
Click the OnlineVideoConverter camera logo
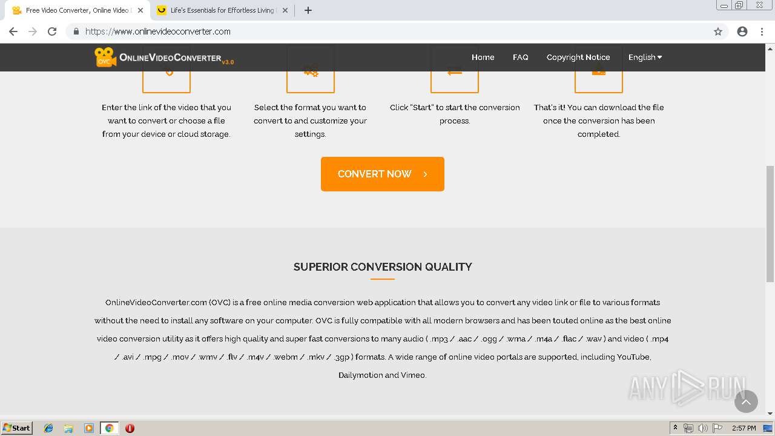pos(105,57)
